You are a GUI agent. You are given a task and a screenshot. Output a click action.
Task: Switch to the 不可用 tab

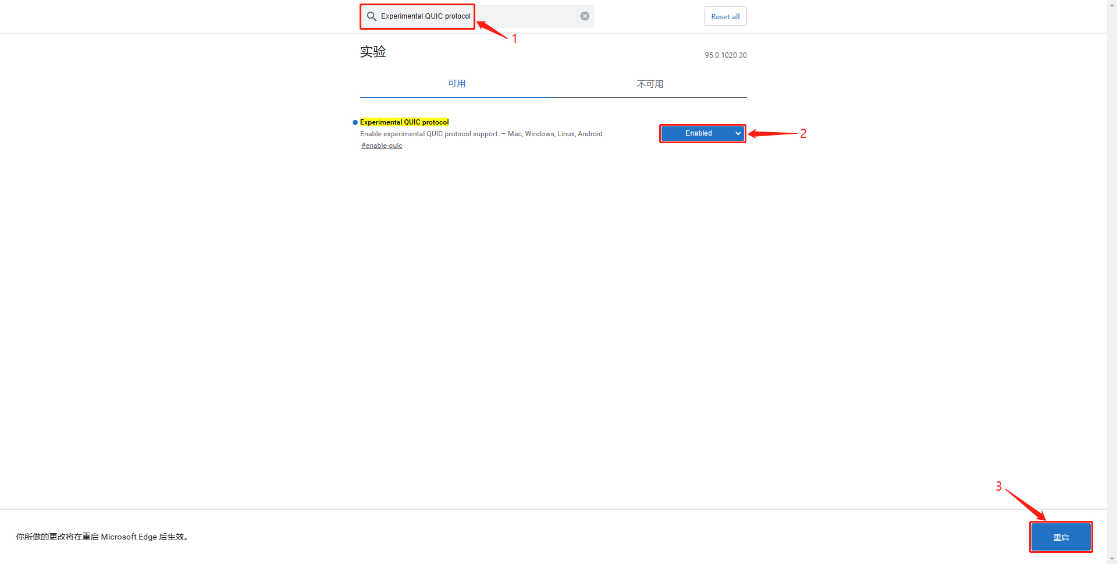pos(650,84)
